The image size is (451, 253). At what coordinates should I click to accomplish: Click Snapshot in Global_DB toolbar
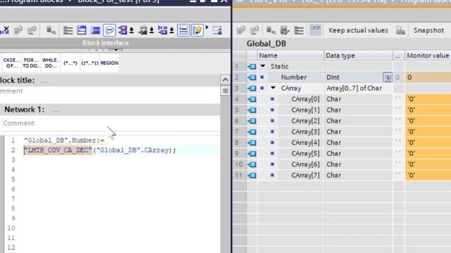tap(428, 30)
